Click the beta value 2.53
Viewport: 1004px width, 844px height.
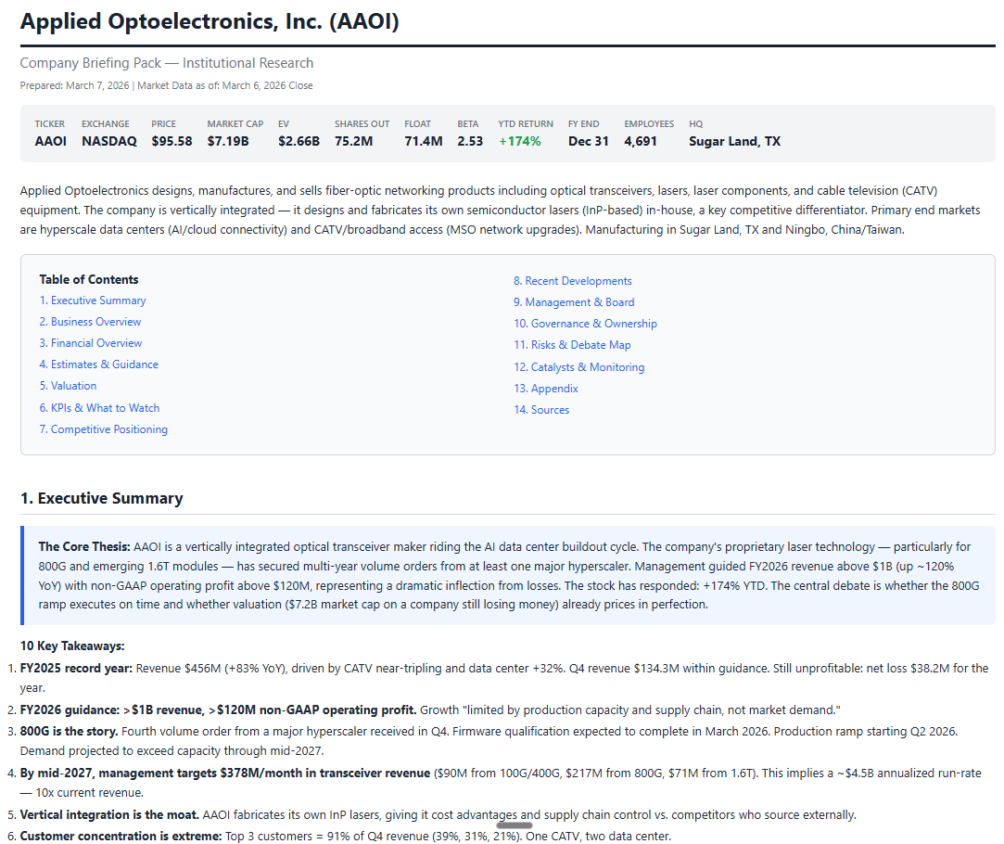point(470,142)
